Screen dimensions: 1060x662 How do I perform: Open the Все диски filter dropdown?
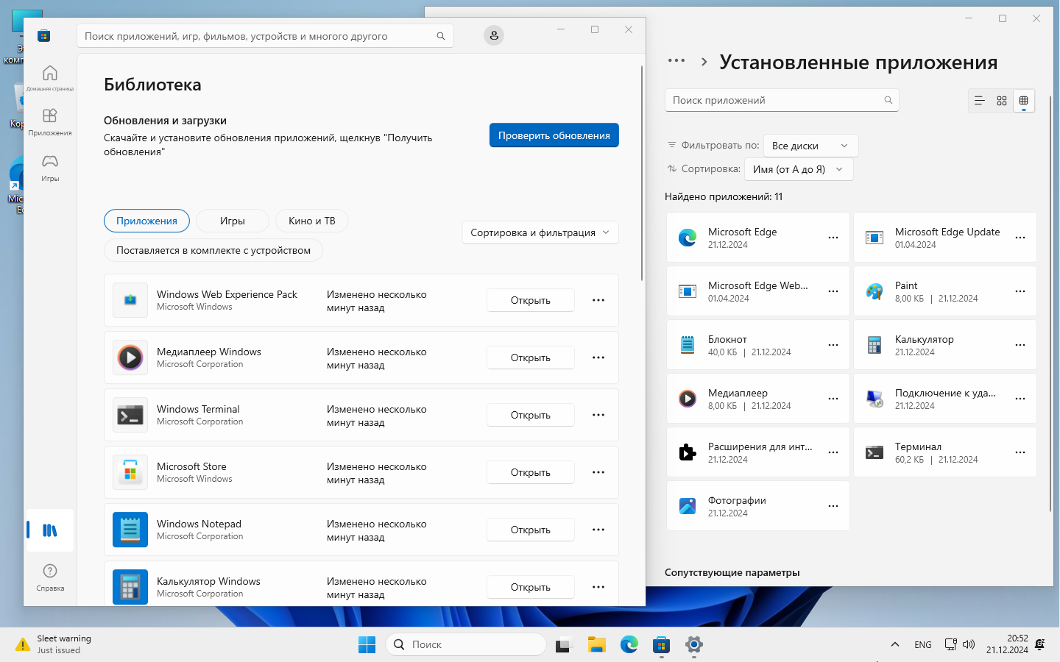point(810,146)
